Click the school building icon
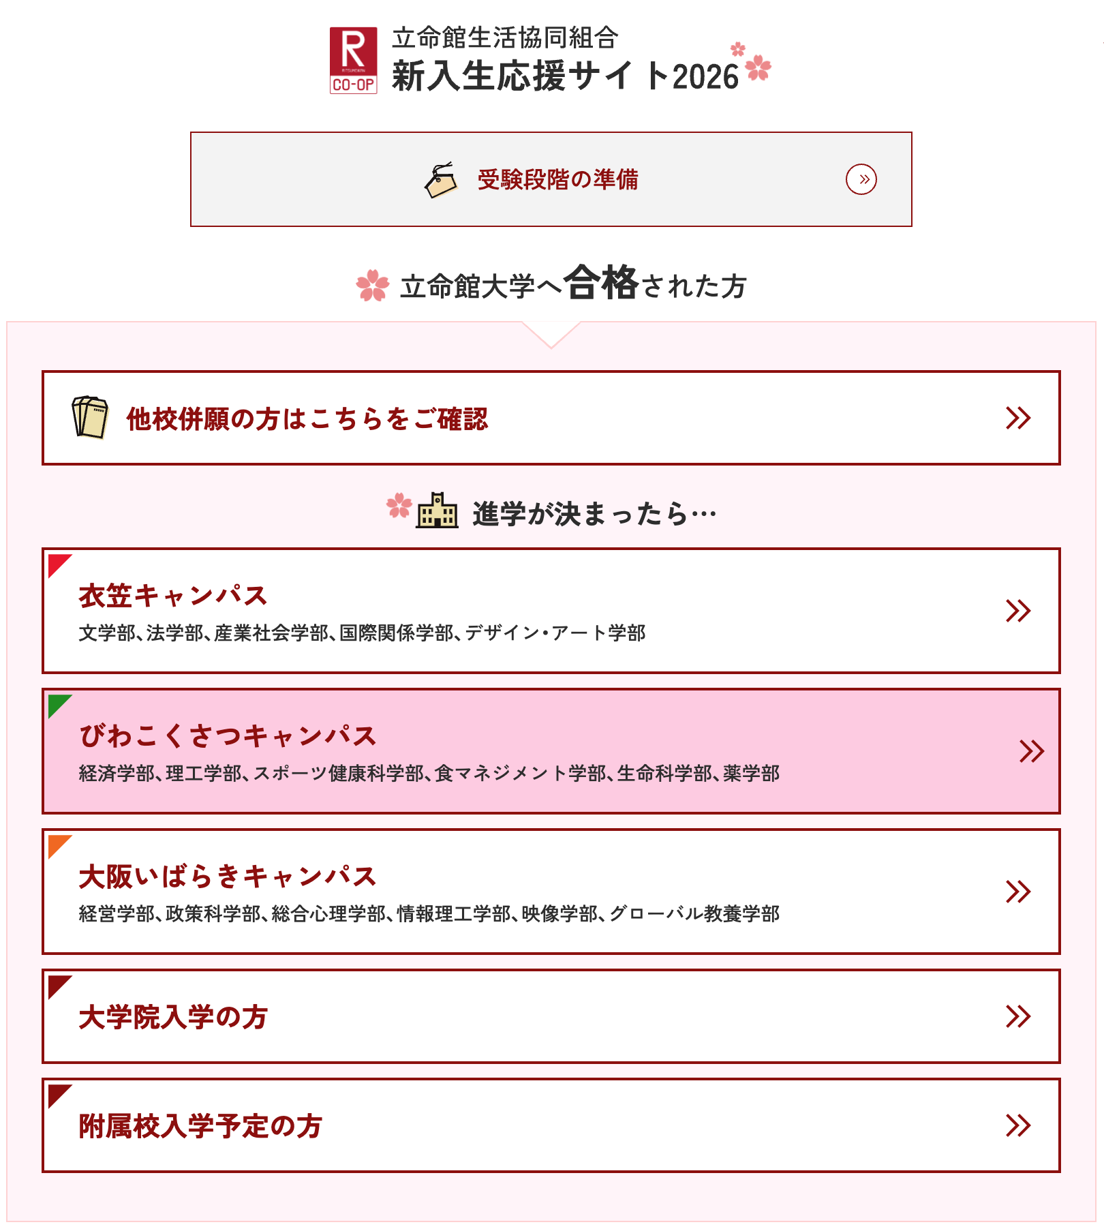The width and height of the screenshot is (1104, 1231). [437, 511]
